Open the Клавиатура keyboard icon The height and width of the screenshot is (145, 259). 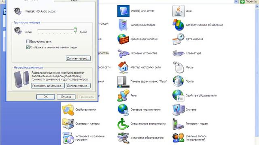pos(178,53)
